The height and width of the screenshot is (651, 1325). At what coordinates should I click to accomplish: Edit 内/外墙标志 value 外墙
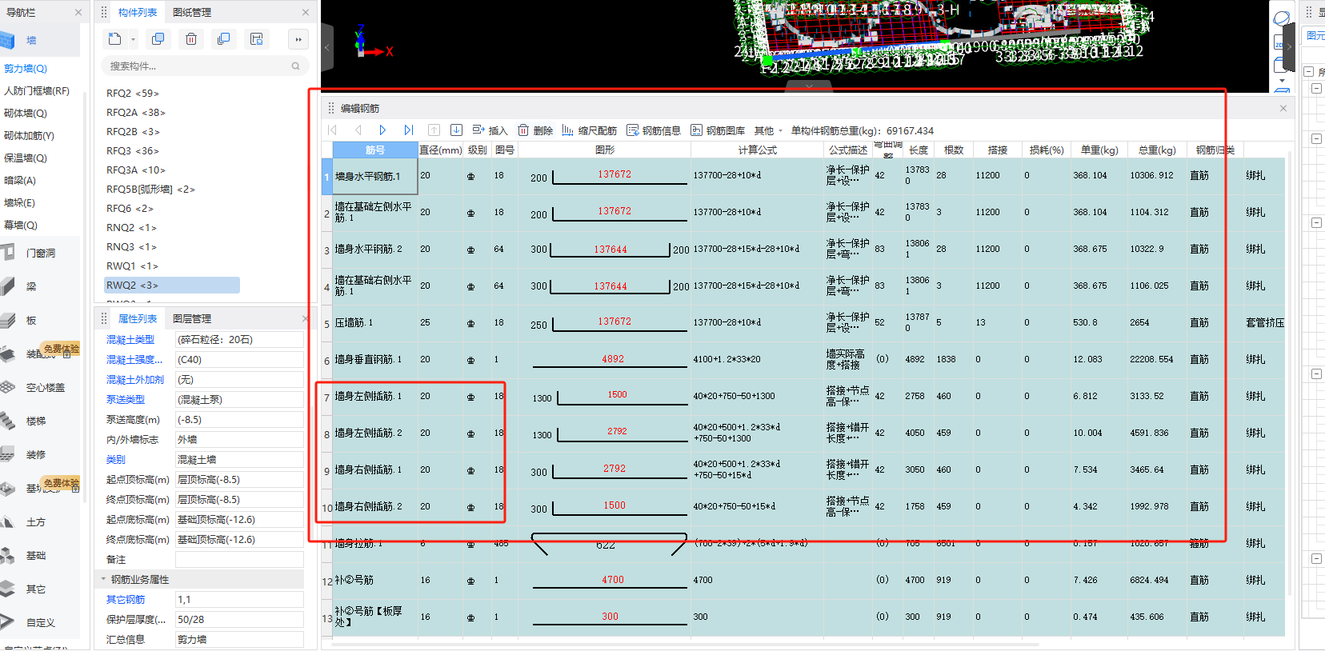[x=239, y=440]
